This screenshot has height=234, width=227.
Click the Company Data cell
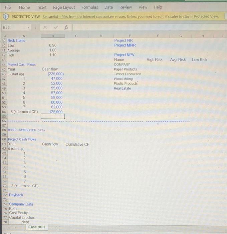[21, 204]
